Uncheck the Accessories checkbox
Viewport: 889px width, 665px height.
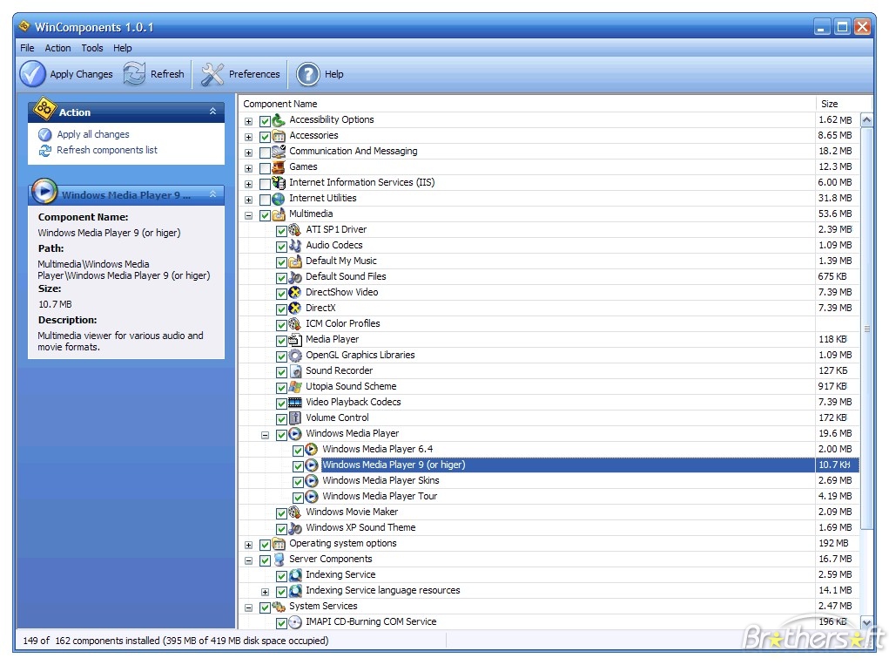pyautogui.click(x=265, y=137)
